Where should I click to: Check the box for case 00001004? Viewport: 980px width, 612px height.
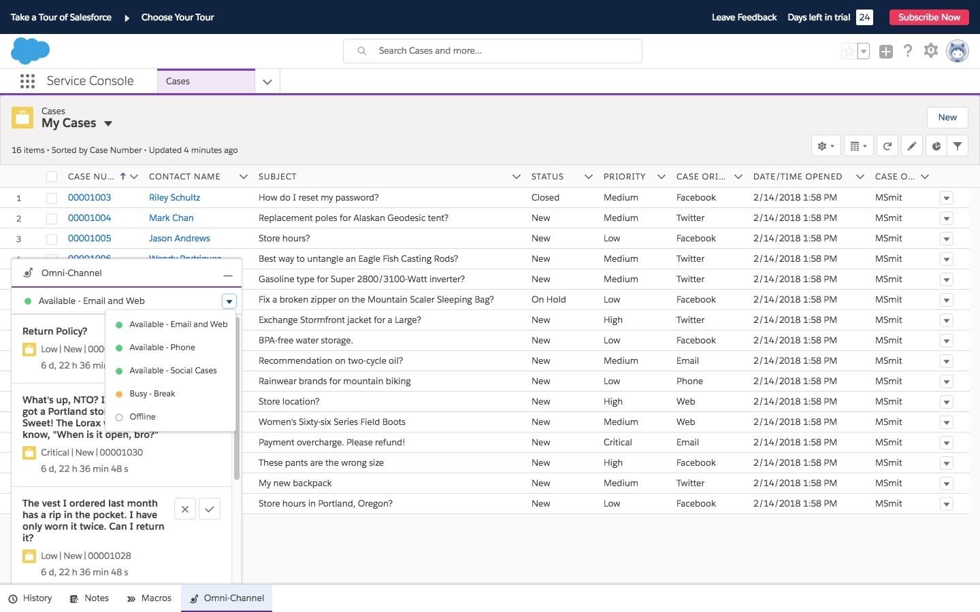(x=52, y=218)
